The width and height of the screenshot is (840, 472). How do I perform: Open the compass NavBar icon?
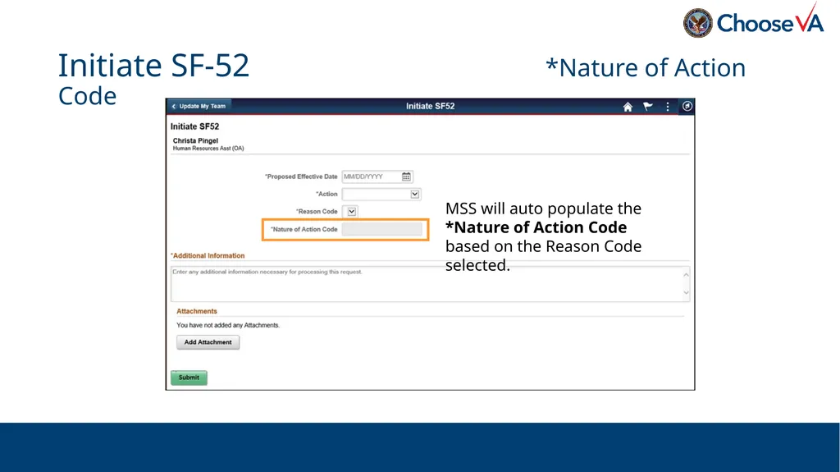[x=687, y=106]
